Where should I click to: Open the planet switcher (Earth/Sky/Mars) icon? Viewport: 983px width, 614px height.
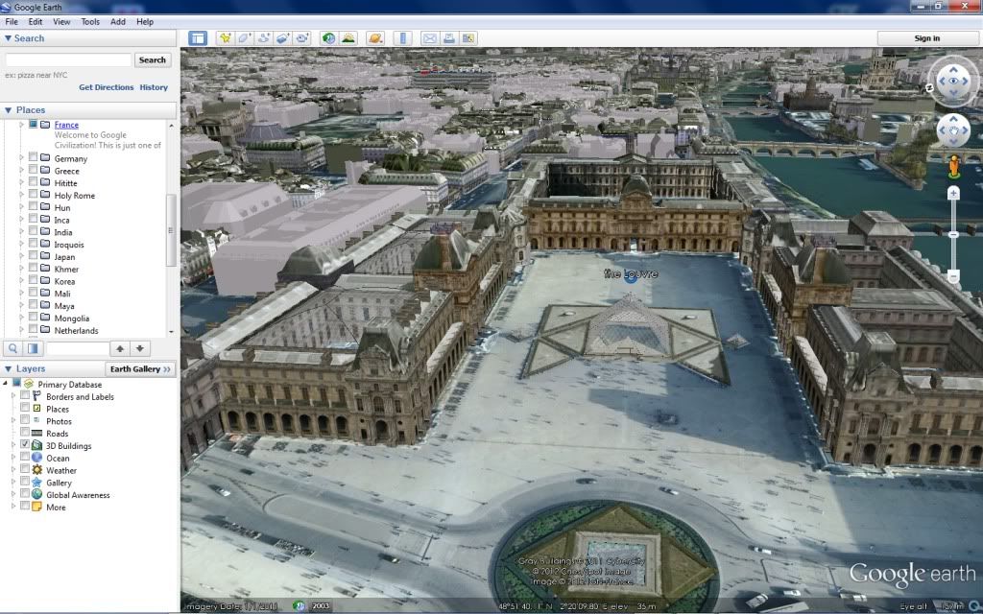(x=375, y=38)
